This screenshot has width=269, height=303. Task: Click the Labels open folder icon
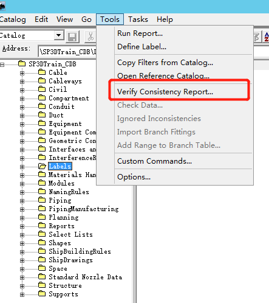click(42, 166)
